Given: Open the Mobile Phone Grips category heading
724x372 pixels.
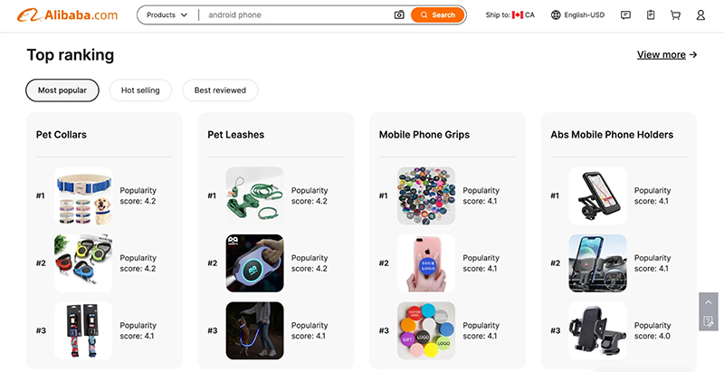Looking at the screenshot, I should (x=424, y=135).
